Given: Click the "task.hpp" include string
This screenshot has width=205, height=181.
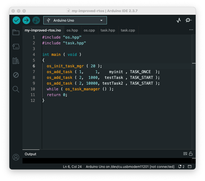Looking at the screenshot, I should click(x=74, y=43).
